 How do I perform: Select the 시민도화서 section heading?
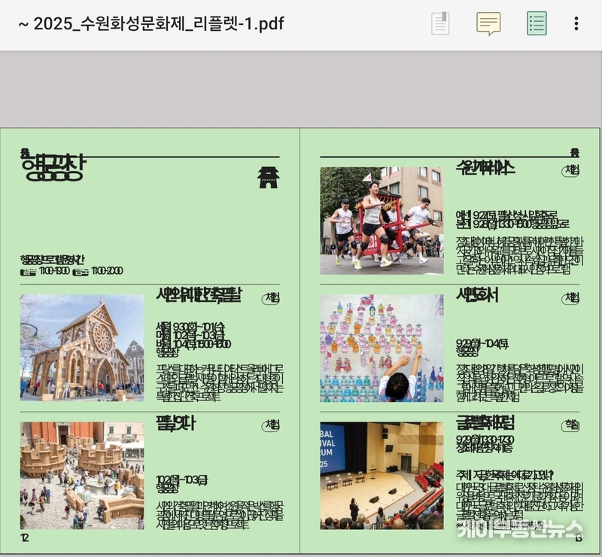coord(477,295)
